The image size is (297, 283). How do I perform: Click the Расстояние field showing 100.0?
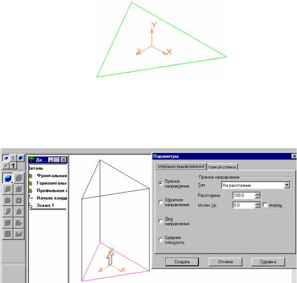243,195
